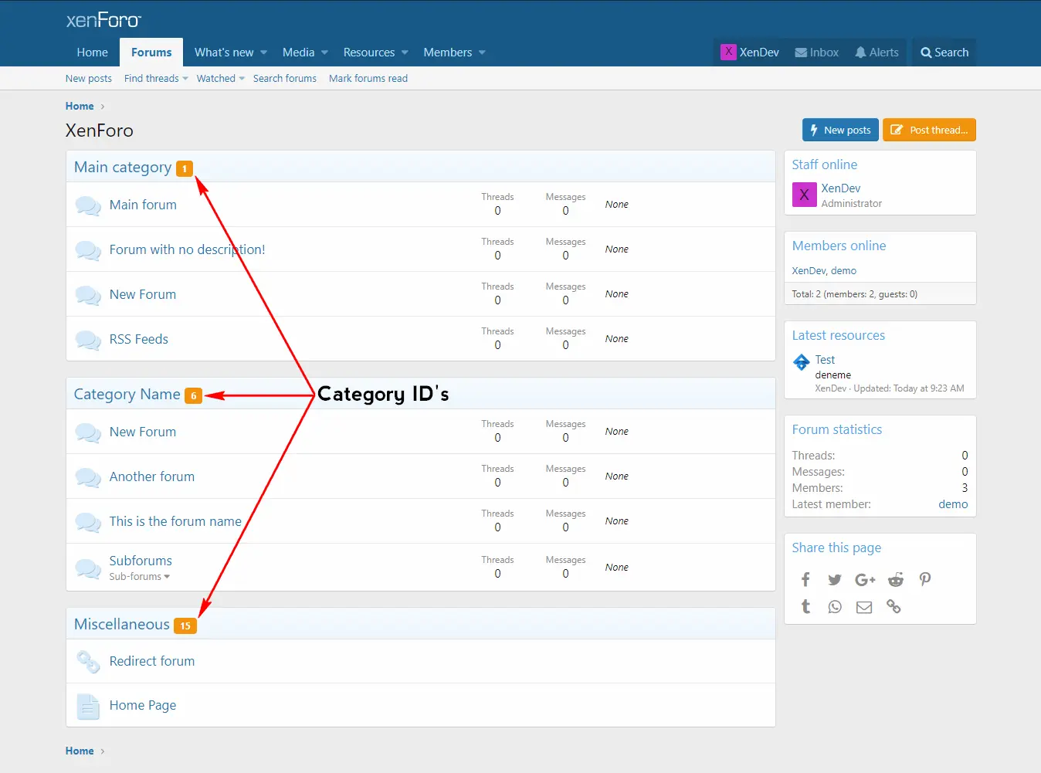Click the XenForo logo
1041x773 pixels.
(x=103, y=20)
